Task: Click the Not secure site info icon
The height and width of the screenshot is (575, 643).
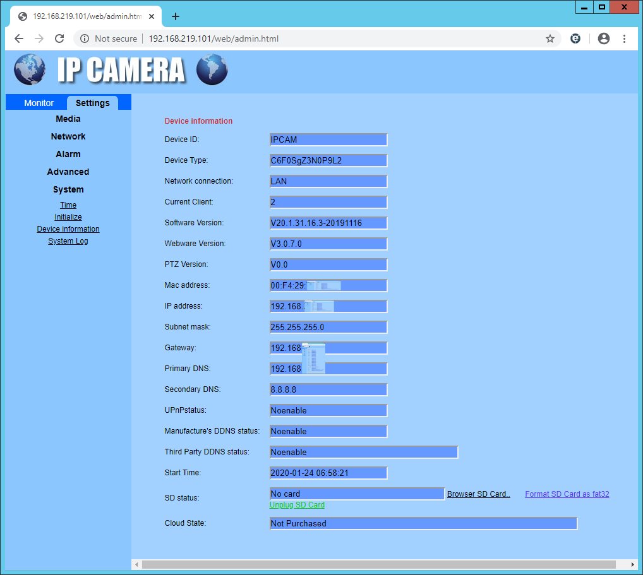Action: click(85, 39)
